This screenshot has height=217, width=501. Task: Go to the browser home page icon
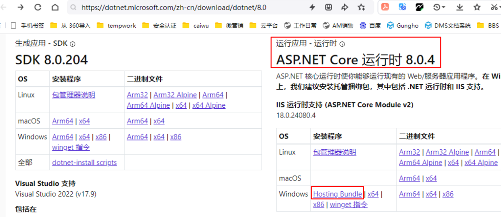[x=55, y=7]
